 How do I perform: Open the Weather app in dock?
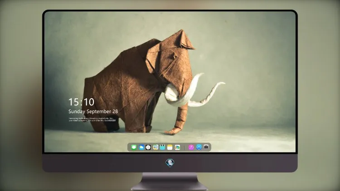(x=141, y=148)
